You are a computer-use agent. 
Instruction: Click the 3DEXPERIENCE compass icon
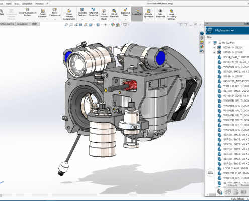[210, 31]
